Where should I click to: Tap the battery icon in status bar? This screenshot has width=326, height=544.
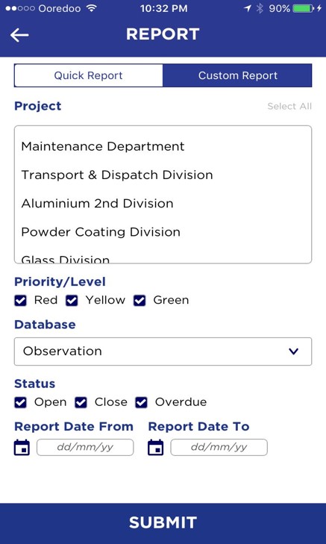[303, 9]
